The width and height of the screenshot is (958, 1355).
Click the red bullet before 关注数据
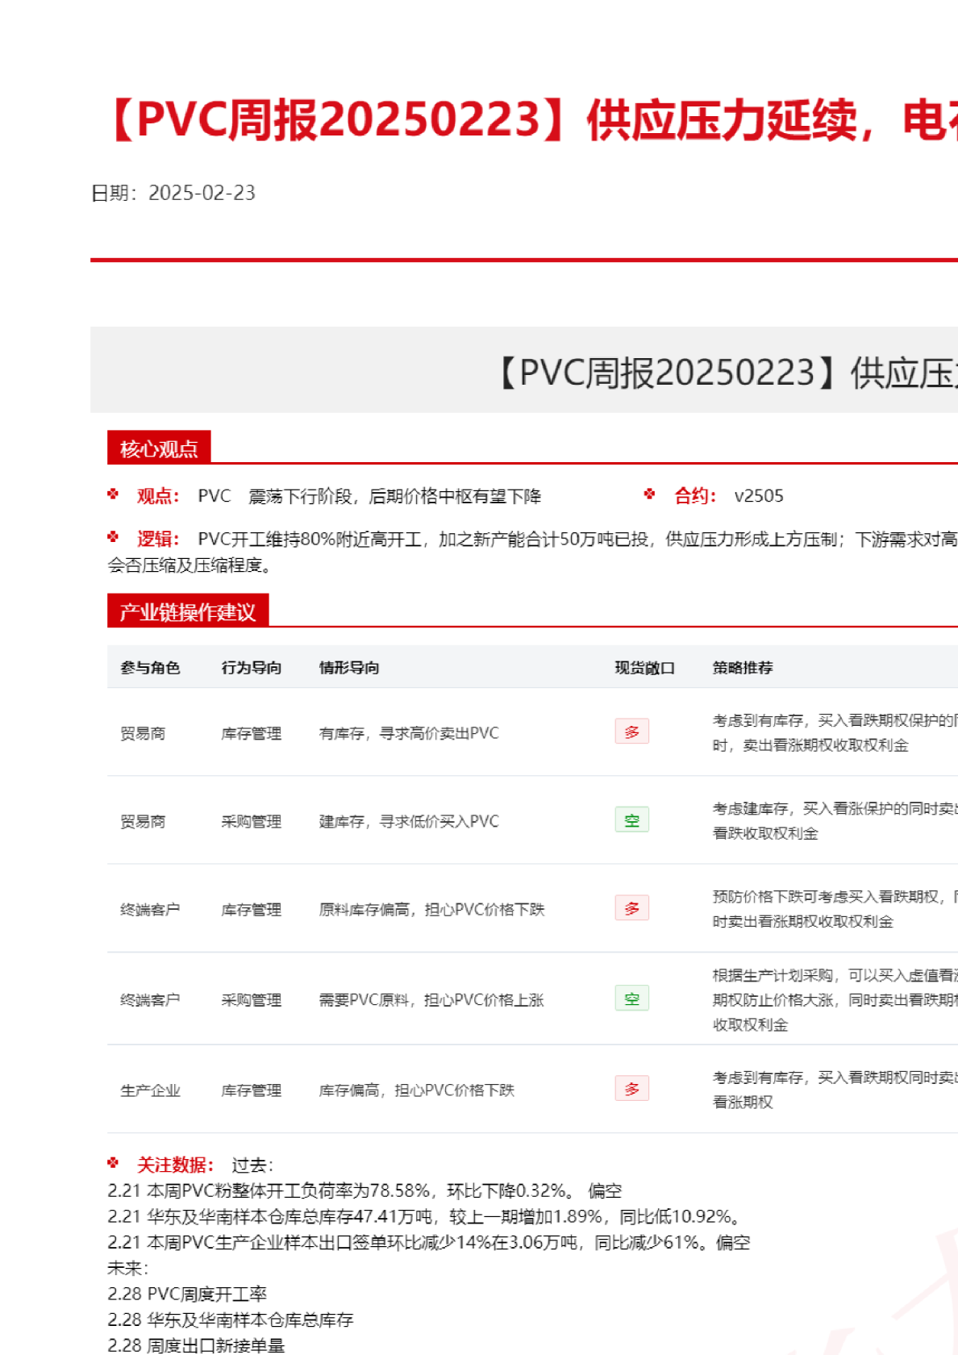click(x=113, y=1163)
